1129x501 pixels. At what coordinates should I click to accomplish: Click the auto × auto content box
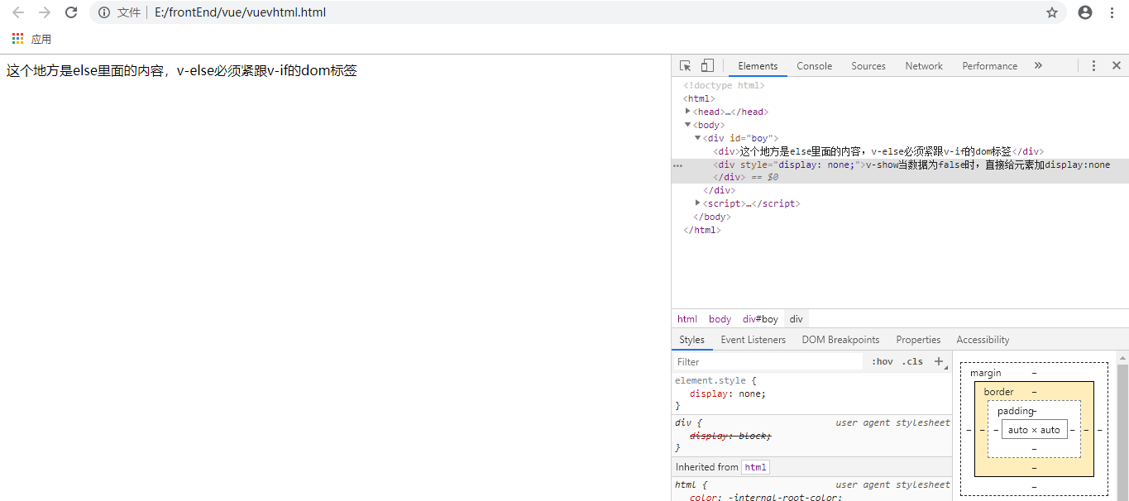[1034, 430]
